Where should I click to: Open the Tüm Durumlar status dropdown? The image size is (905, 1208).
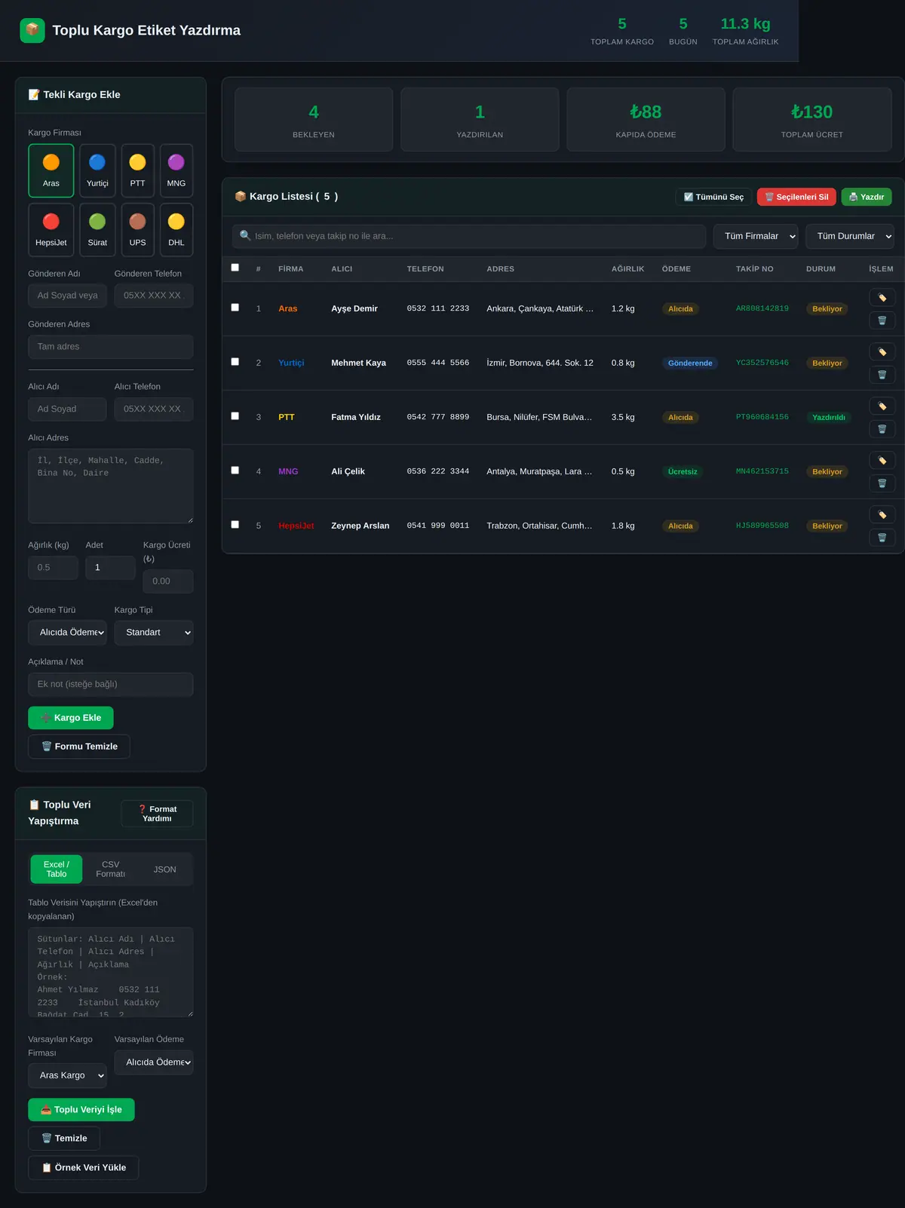point(850,236)
